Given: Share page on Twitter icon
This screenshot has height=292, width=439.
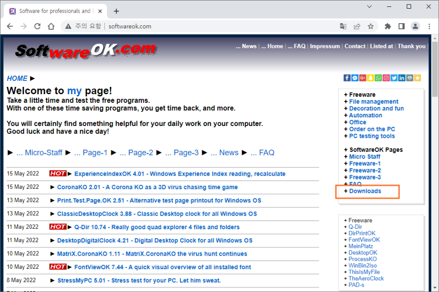Looking at the screenshot, I should click(x=394, y=78).
